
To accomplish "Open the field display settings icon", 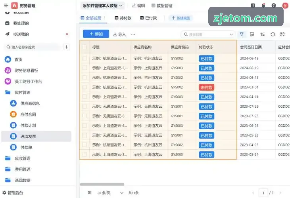I will 252,34.
